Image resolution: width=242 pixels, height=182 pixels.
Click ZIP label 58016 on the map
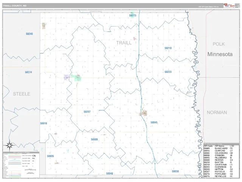(43, 123)
